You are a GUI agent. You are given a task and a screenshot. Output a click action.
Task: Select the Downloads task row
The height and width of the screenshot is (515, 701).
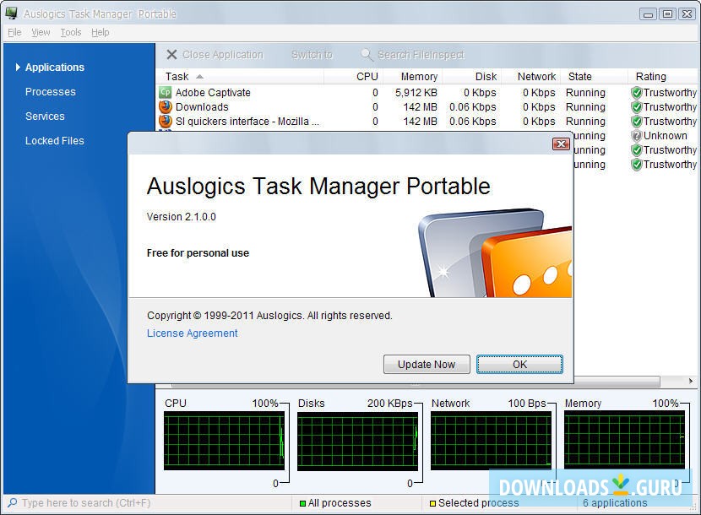click(427, 107)
